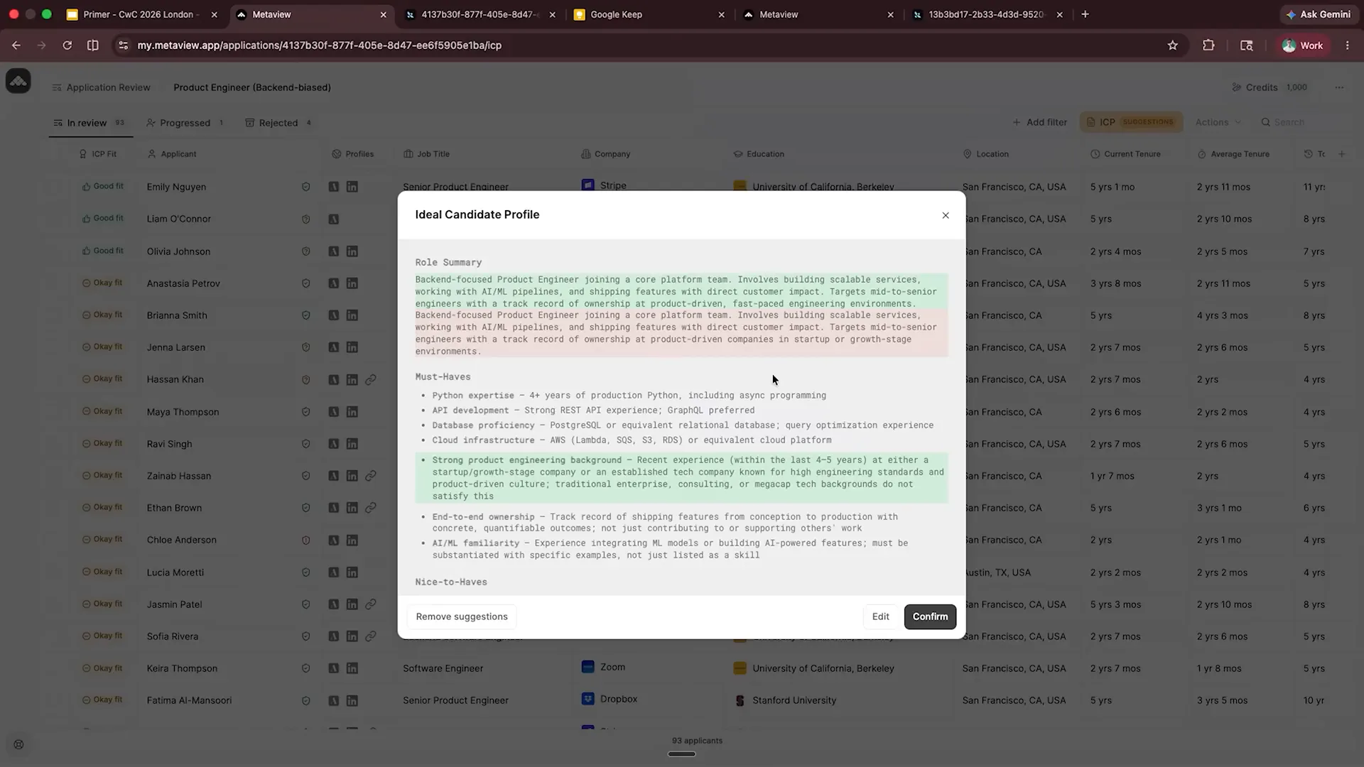Open Zainab Hassan's link icon
The width and height of the screenshot is (1364, 767).
(370, 476)
